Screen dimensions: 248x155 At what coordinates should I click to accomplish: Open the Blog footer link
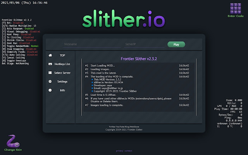(127, 127)
